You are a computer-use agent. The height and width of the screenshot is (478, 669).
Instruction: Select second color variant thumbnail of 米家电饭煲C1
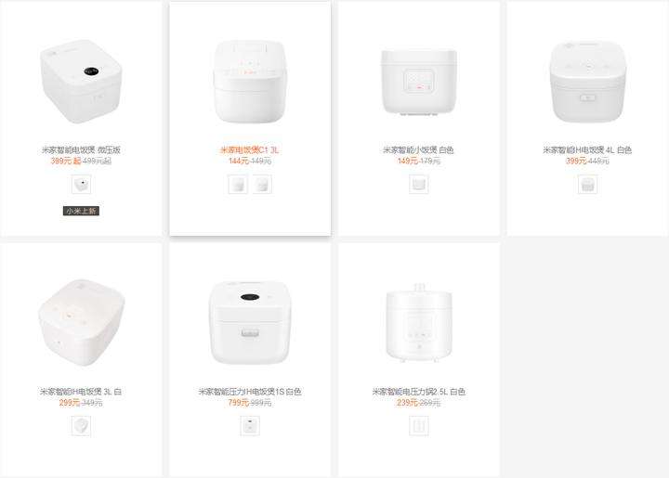[262, 185]
